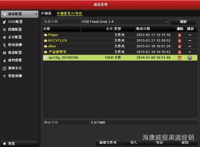Open 预览 live view

pos(19,143)
